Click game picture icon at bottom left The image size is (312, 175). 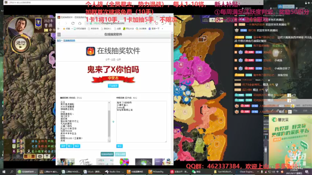pyautogui.click(x=40, y=156)
